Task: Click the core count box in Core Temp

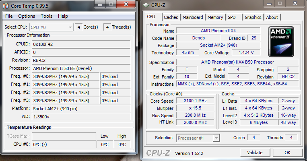Action: pos(79,27)
